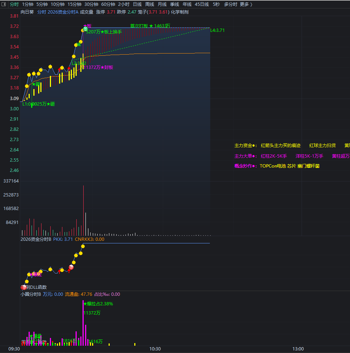Click the 成交量 label in the header

(87, 12)
